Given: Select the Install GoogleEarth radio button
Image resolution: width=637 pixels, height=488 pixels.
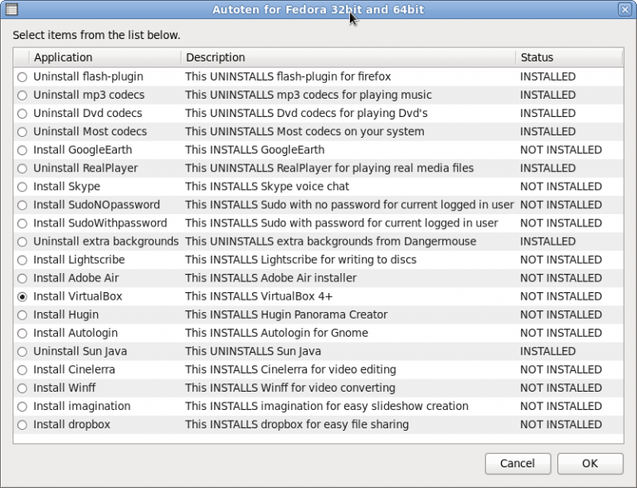Looking at the screenshot, I should pyautogui.click(x=22, y=150).
